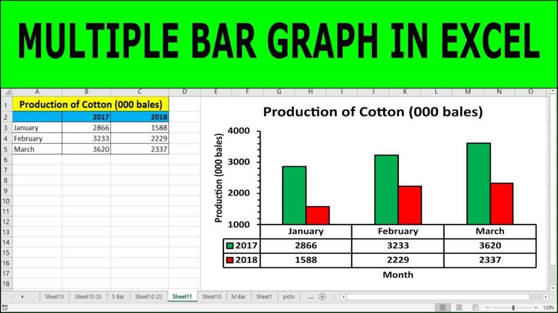Click the vertical axis title Production
The height and width of the screenshot is (313, 558).
pos(219,178)
